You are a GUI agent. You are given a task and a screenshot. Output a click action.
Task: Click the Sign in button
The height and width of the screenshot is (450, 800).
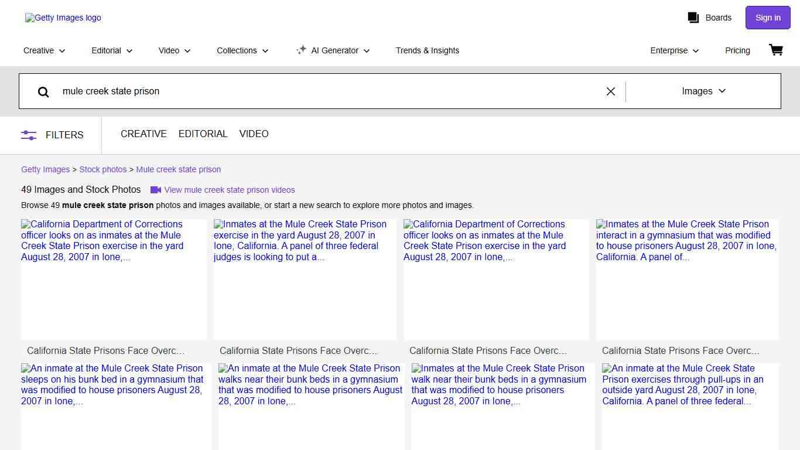[x=767, y=18]
